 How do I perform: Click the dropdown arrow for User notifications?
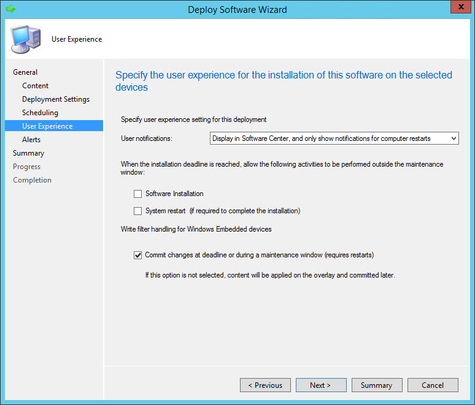pos(453,138)
